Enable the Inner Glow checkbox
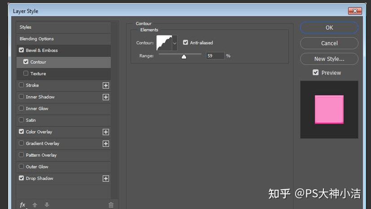This screenshot has height=209, width=371. [x=21, y=108]
